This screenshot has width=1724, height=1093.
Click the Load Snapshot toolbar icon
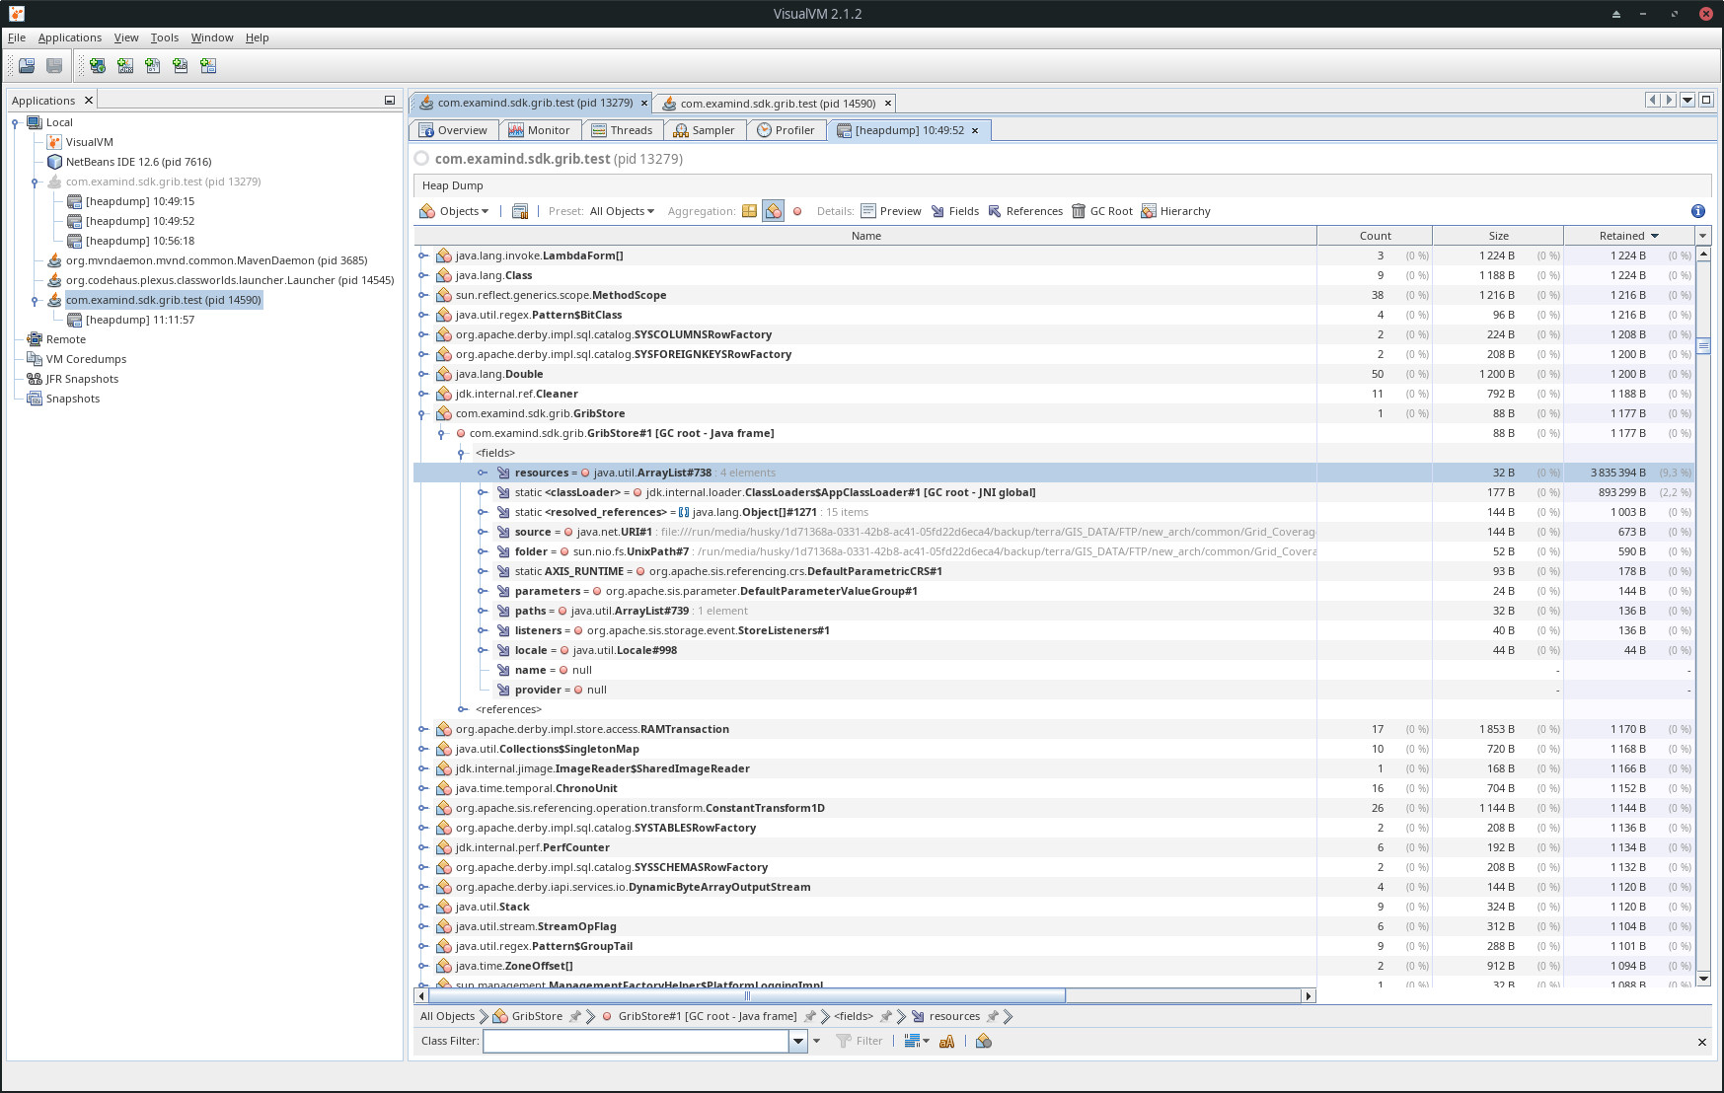click(27, 66)
